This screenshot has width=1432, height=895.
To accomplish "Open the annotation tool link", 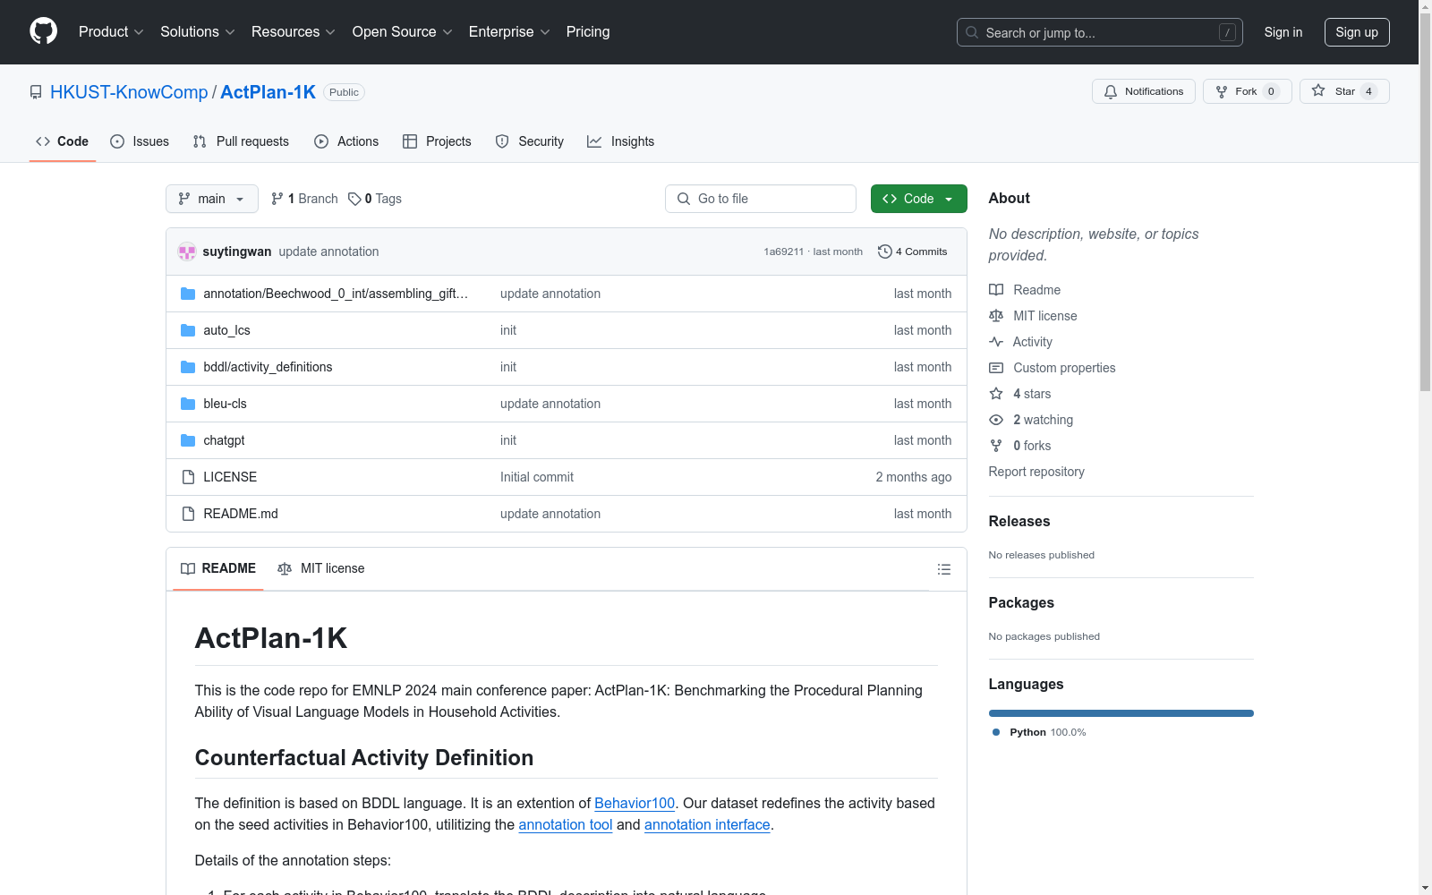I will click(566, 824).
